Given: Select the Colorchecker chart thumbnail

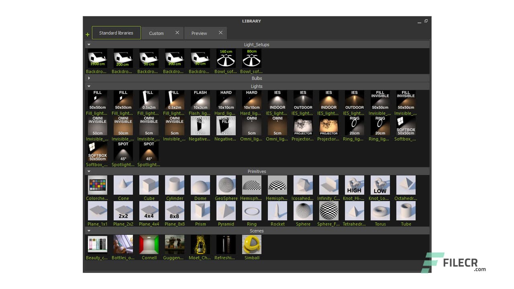Looking at the screenshot, I should pyautogui.click(x=97, y=185).
